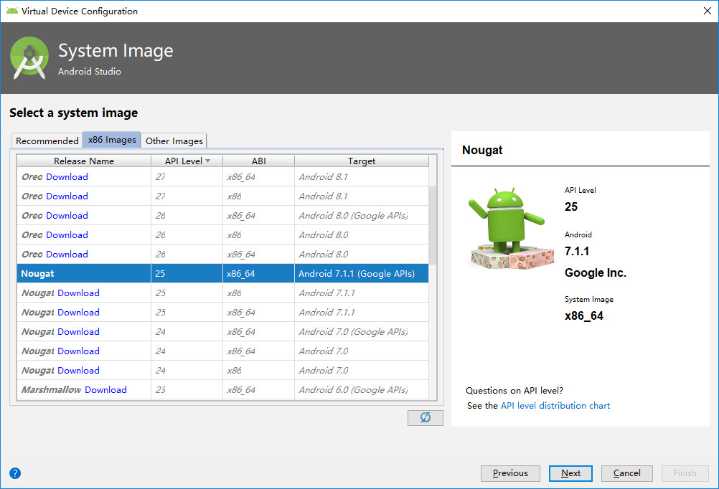This screenshot has width=719, height=489.
Task: Click the blue help question mark icon
Action: (x=15, y=473)
